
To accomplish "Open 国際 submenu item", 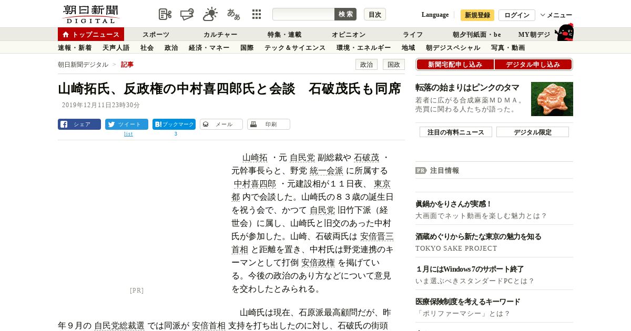I will 247,48.
